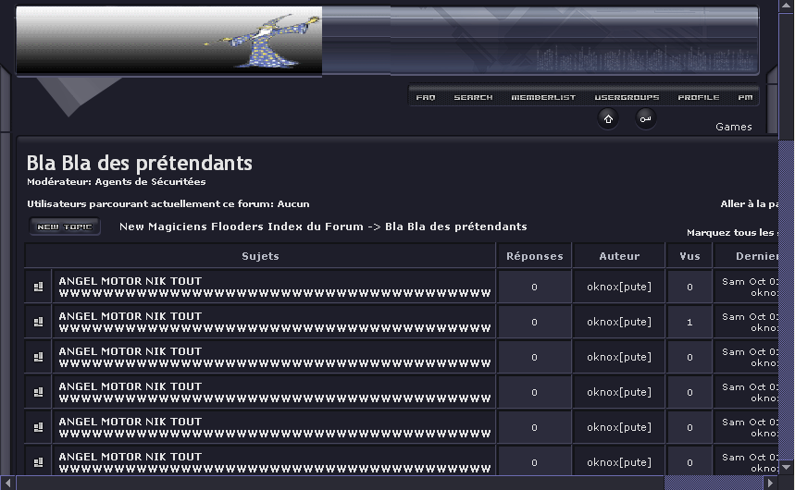Click the key login icon
Screen dimensions: 795x490
tap(645, 118)
